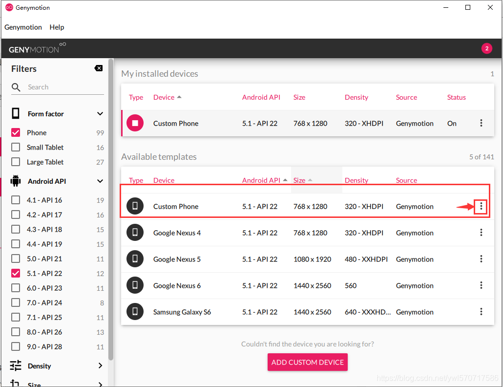Click the On status of Custom Phone
The image size is (503, 387).
452,124
